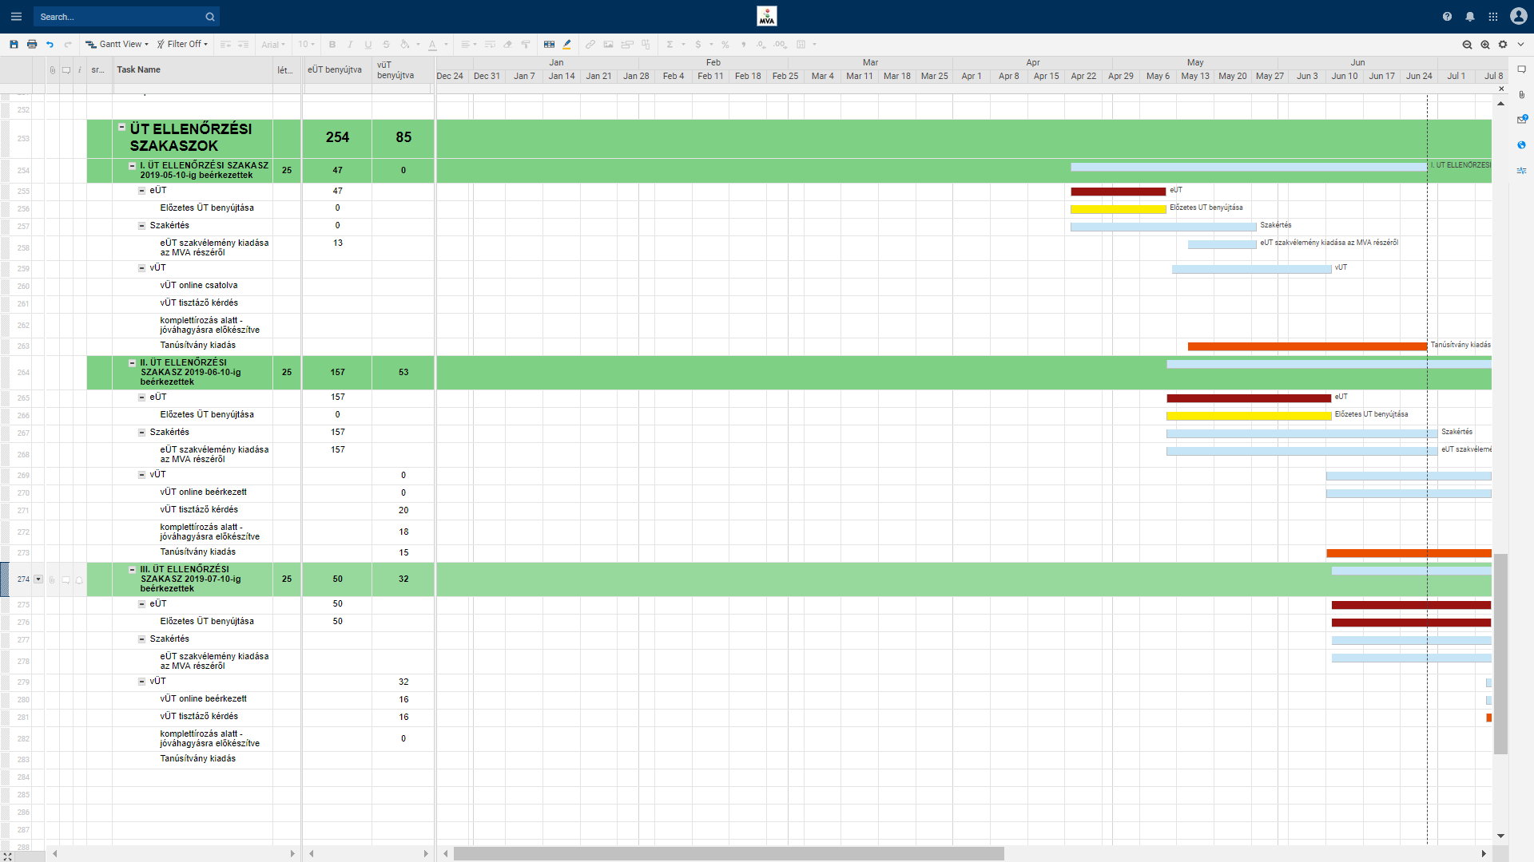
Task: Open the row 274 menu arrow
Action: pyautogui.click(x=38, y=579)
